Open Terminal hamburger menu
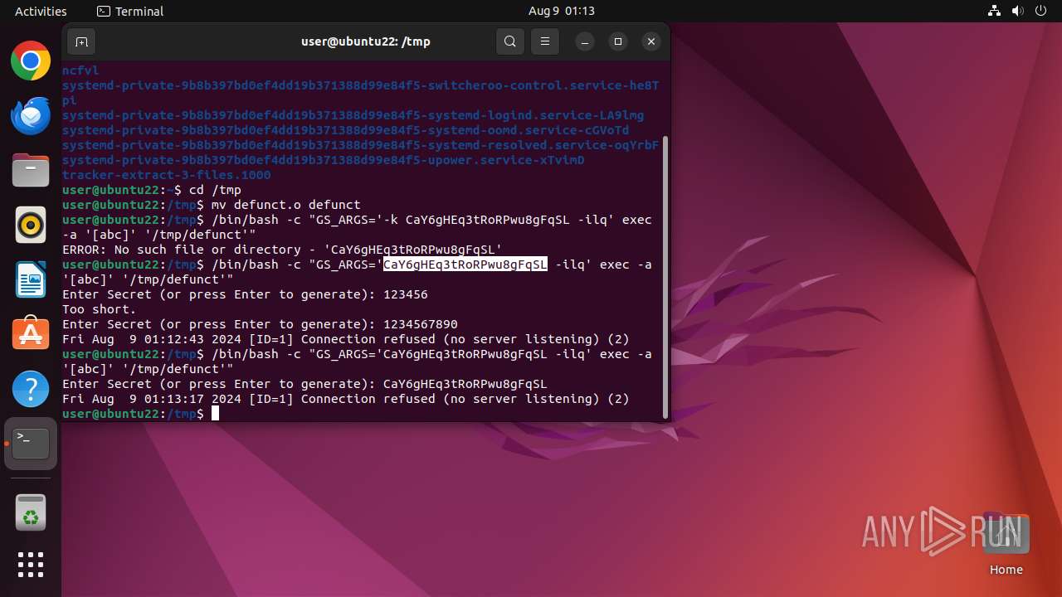This screenshot has height=597, width=1062. [544, 41]
